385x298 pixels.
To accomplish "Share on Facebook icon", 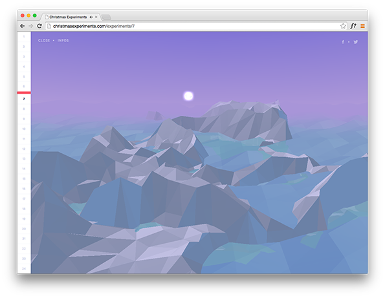I will (343, 42).
